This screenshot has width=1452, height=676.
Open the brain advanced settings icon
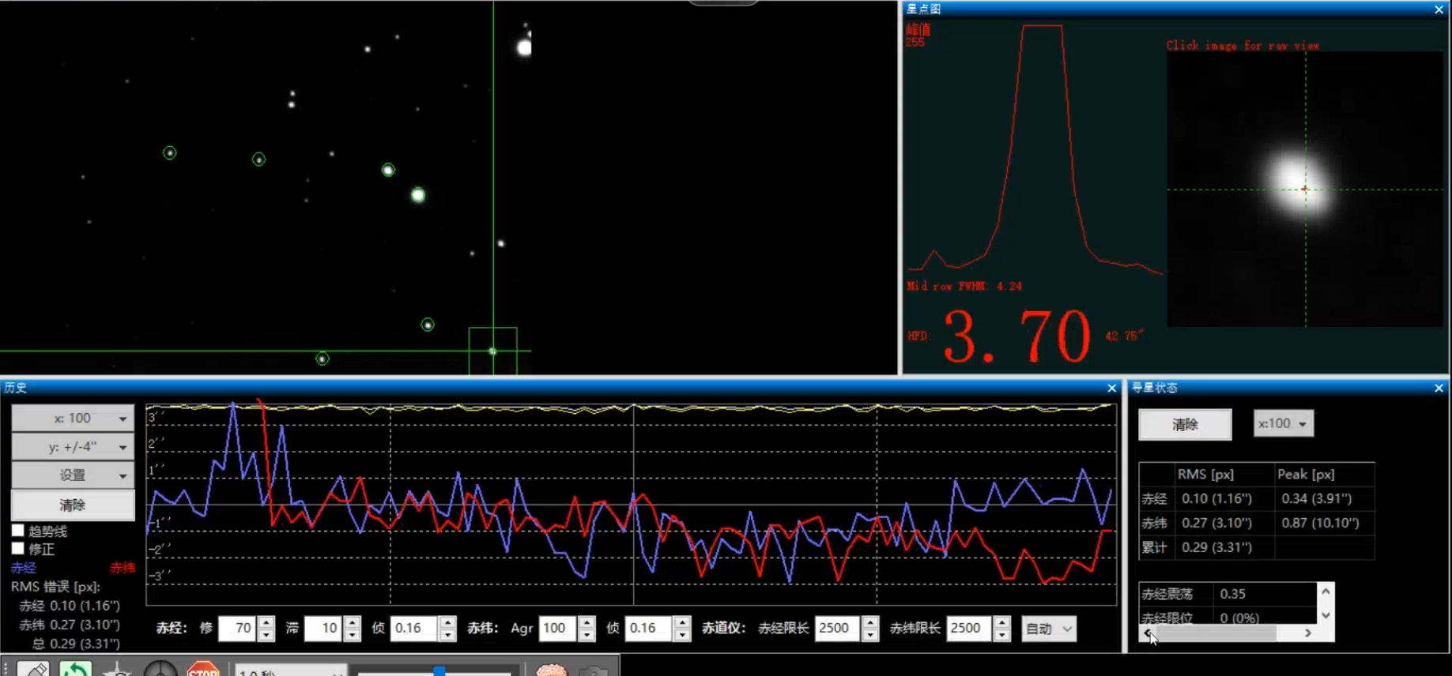click(551, 670)
